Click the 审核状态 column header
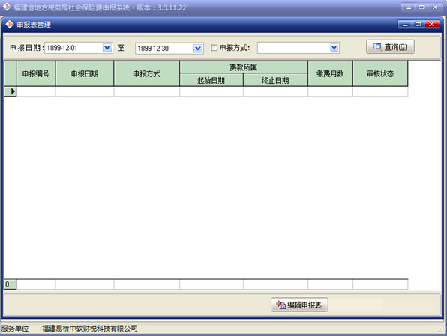This screenshot has height=336, width=447. pyautogui.click(x=380, y=73)
